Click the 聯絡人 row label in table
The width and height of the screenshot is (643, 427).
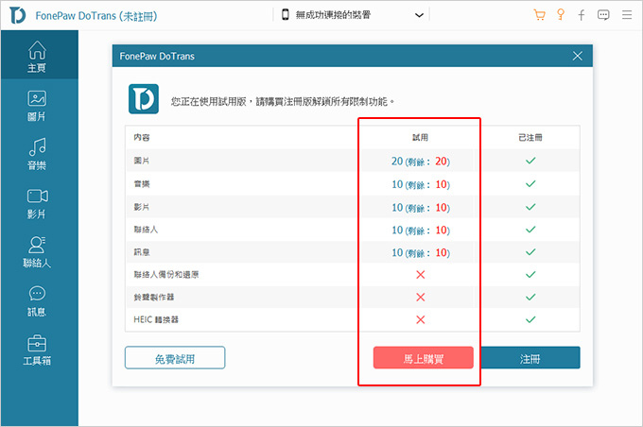click(x=146, y=230)
